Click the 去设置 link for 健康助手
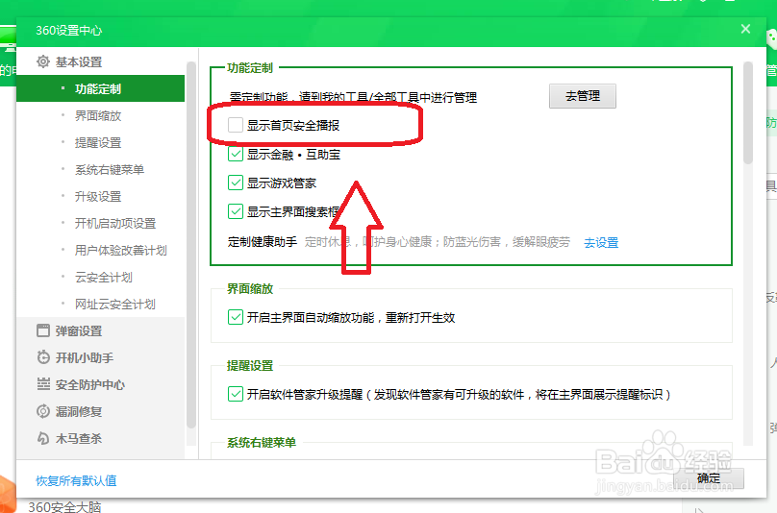Image resolution: width=777 pixels, height=513 pixels. point(601,243)
